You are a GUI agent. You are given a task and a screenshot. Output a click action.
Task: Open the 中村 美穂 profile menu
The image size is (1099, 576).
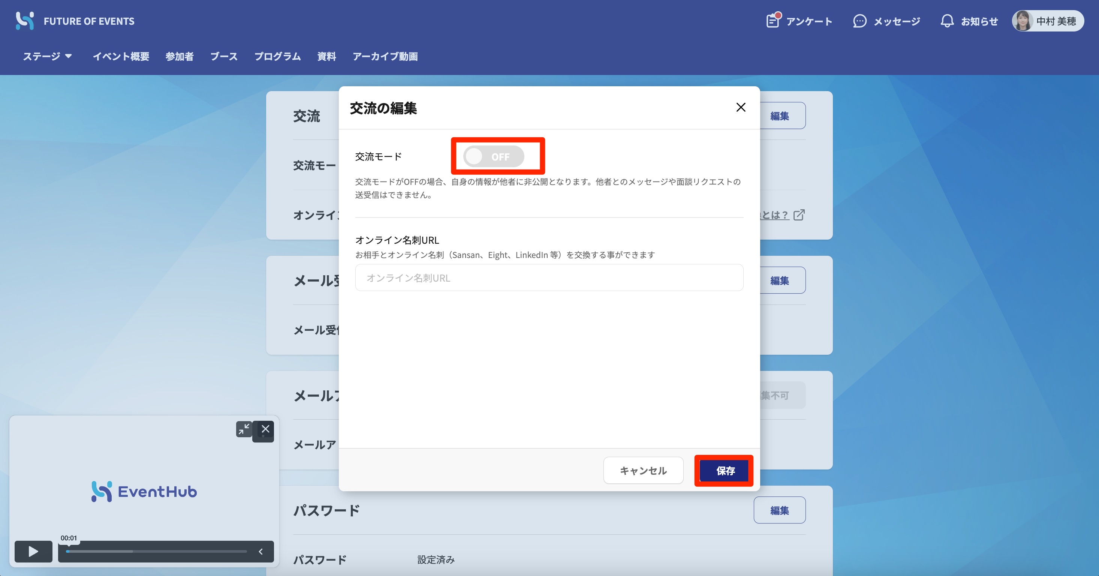tap(1048, 21)
